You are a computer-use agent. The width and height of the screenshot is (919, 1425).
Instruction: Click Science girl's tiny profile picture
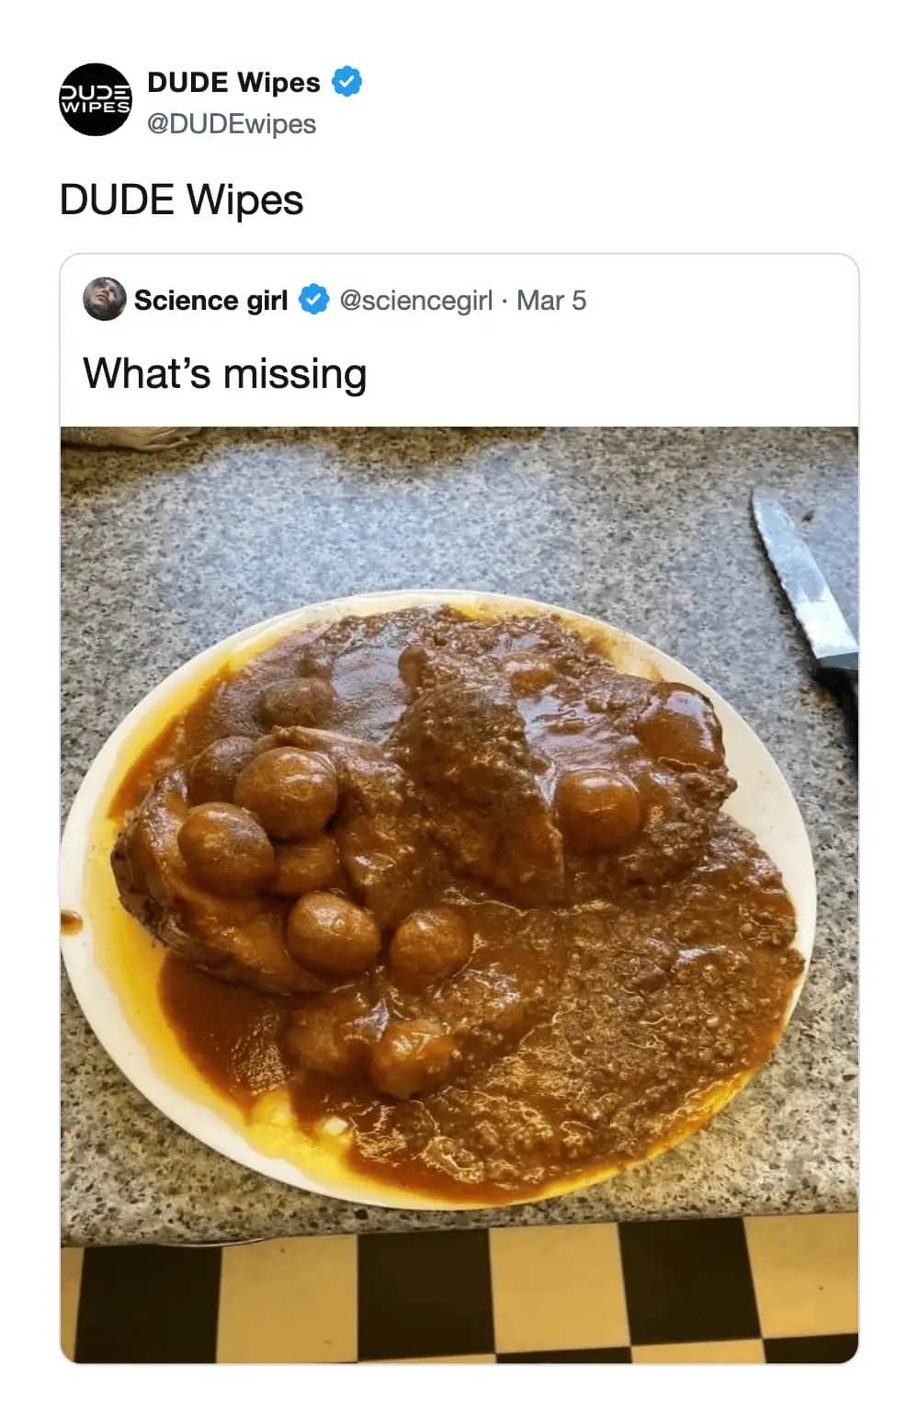104,301
